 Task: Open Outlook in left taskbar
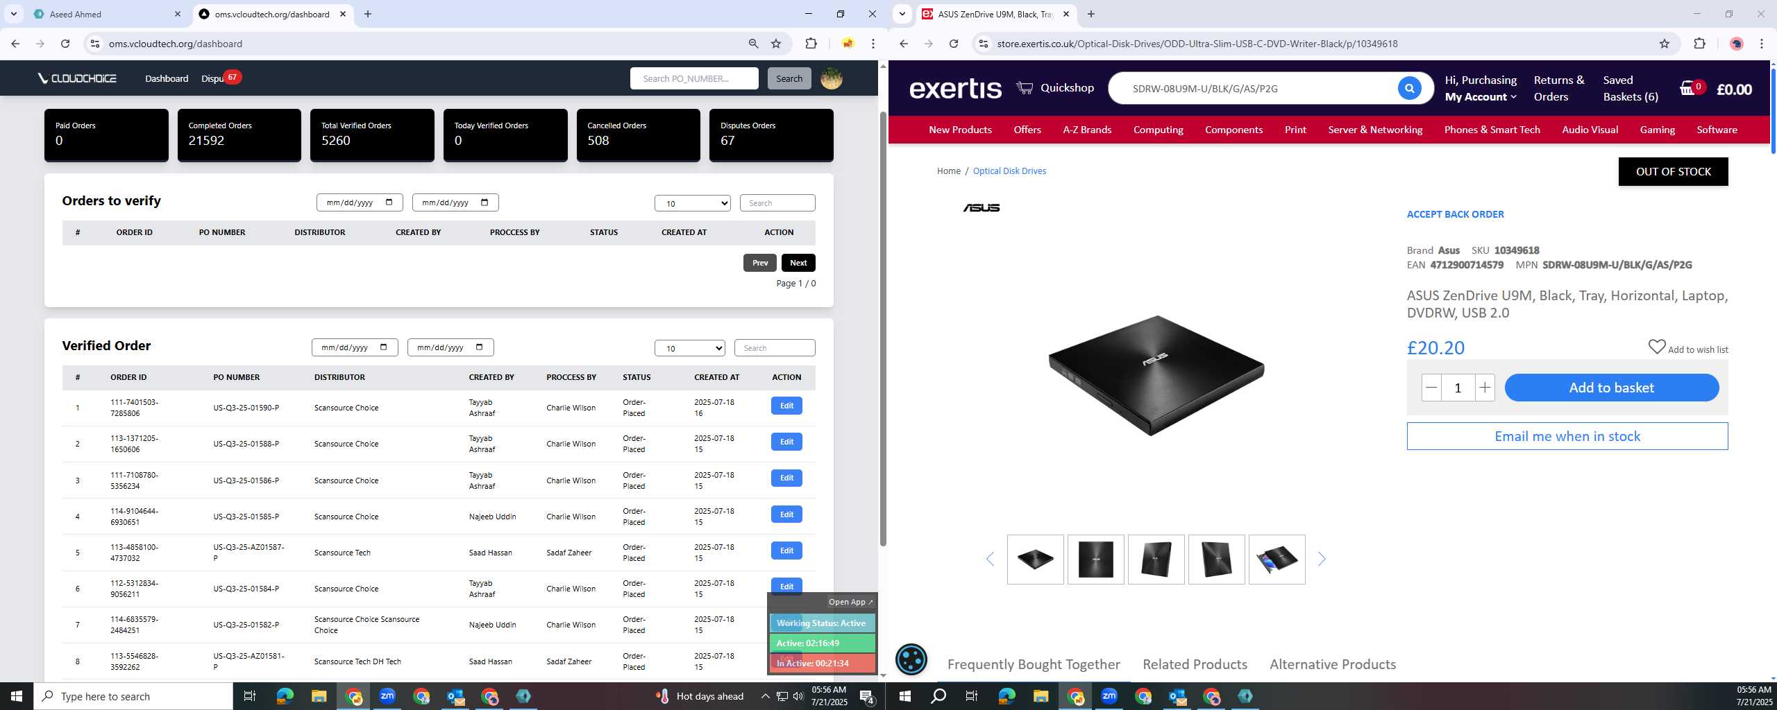click(x=455, y=696)
